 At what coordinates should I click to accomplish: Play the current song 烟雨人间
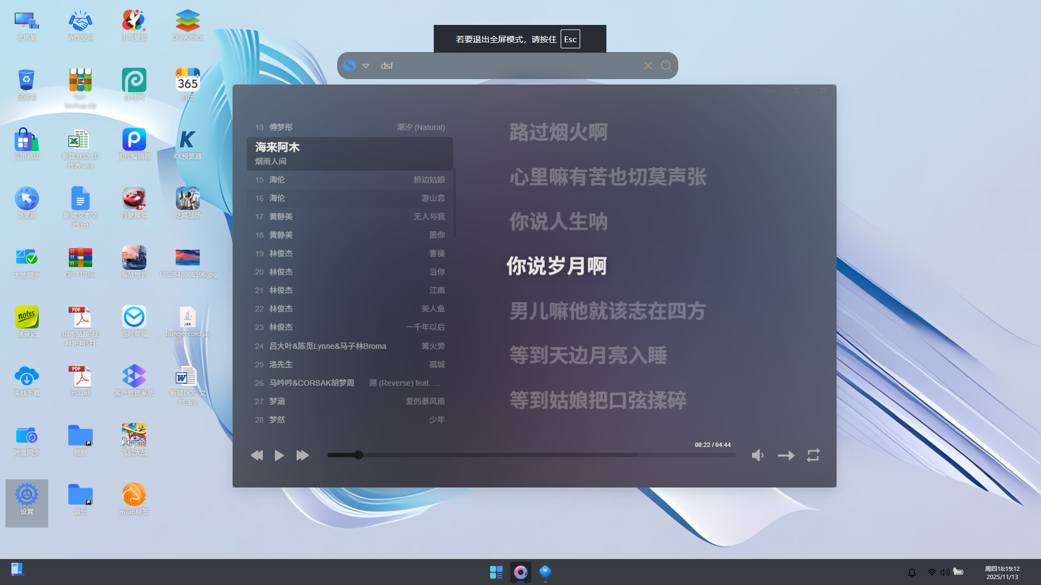(x=279, y=455)
